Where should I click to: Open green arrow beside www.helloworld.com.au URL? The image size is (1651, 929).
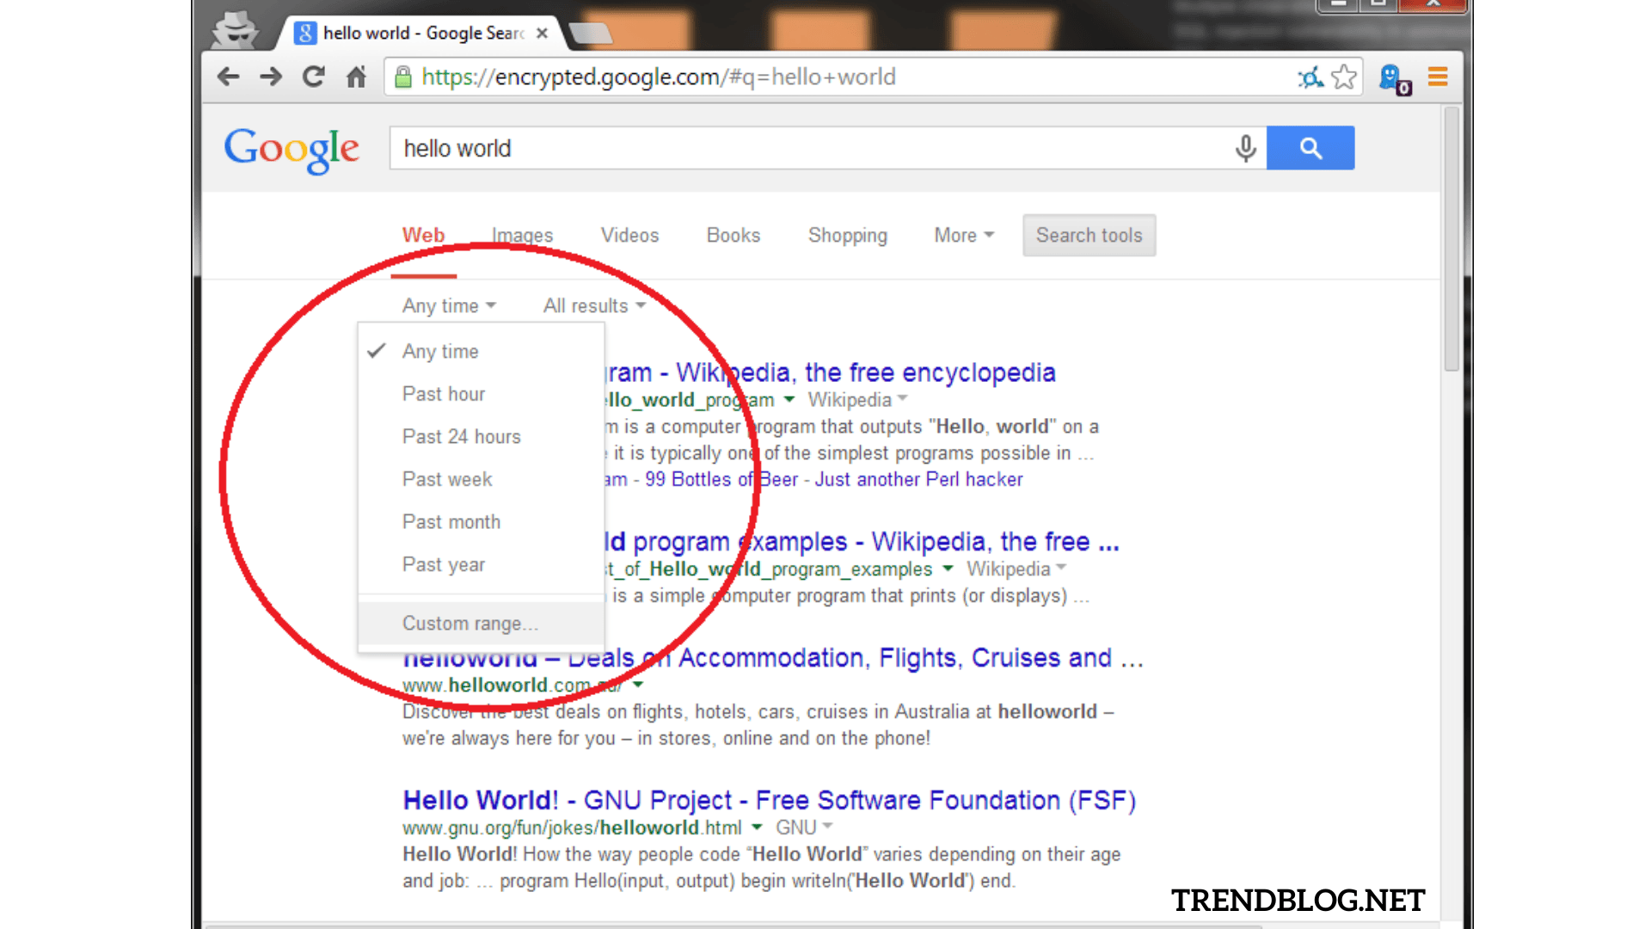point(638,686)
